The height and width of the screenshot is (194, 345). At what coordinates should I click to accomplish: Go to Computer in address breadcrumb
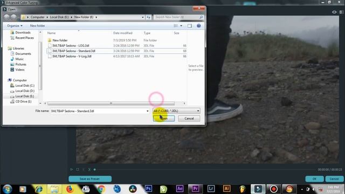tap(37, 17)
